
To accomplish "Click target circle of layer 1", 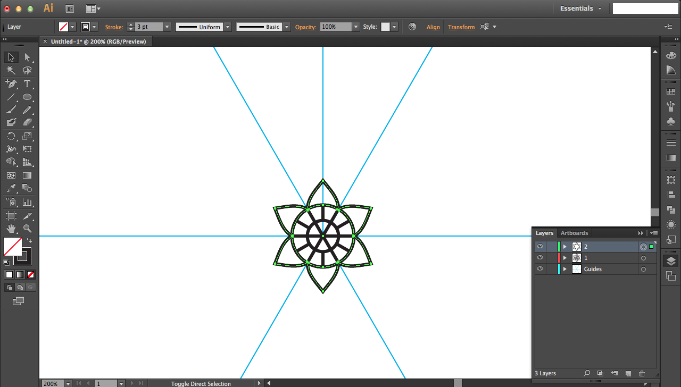I will pyautogui.click(x=643, y=258).
